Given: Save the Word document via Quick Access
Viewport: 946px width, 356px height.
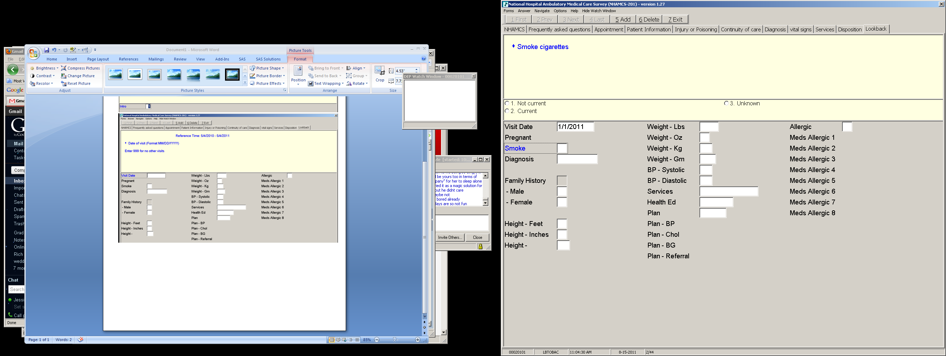Looking at the screenshot, I should tap(47, 50).
